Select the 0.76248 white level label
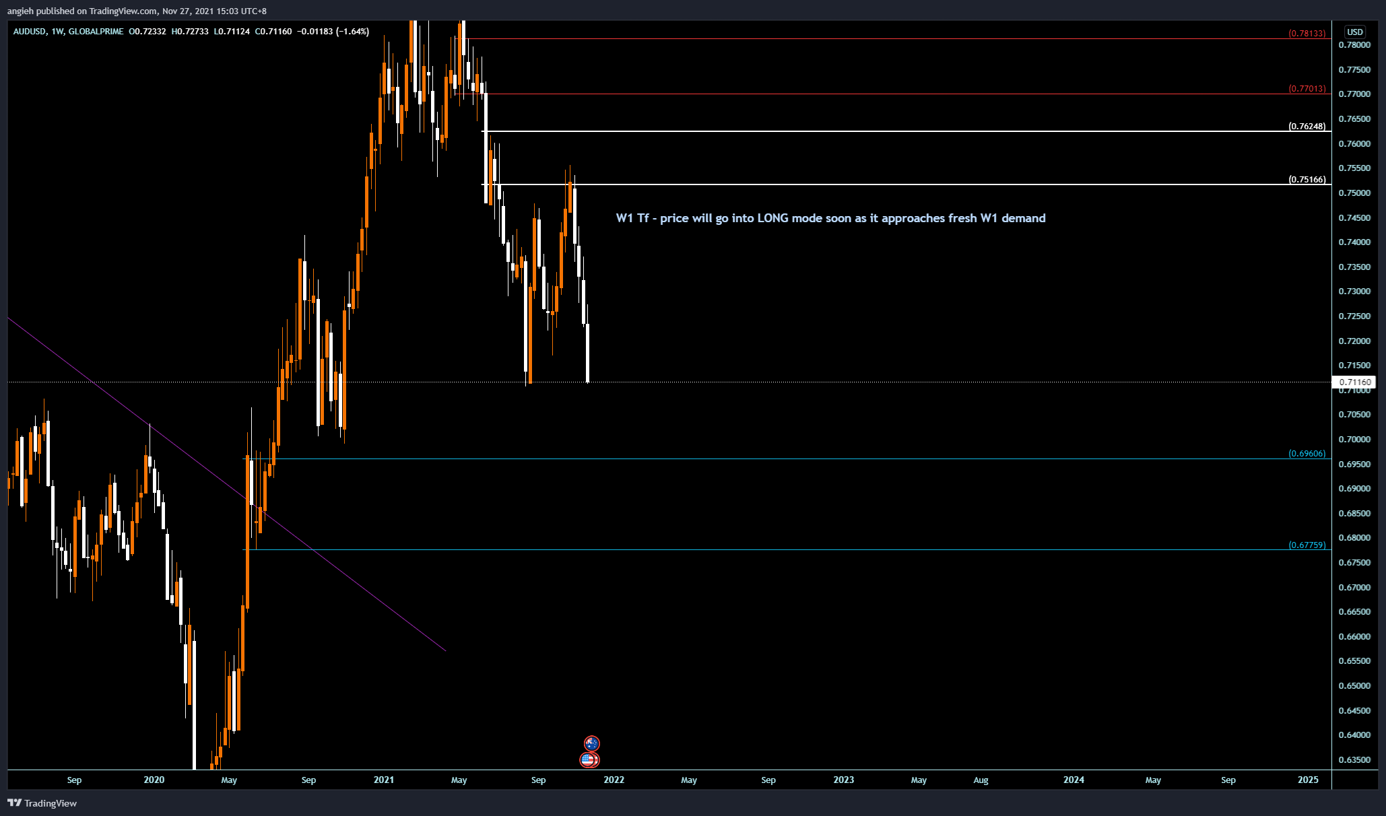Image resolution: width=1386 pixels, height=816 pixels. tap(1307, 126)
